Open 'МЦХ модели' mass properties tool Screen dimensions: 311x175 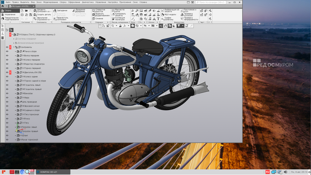[162, 15]
